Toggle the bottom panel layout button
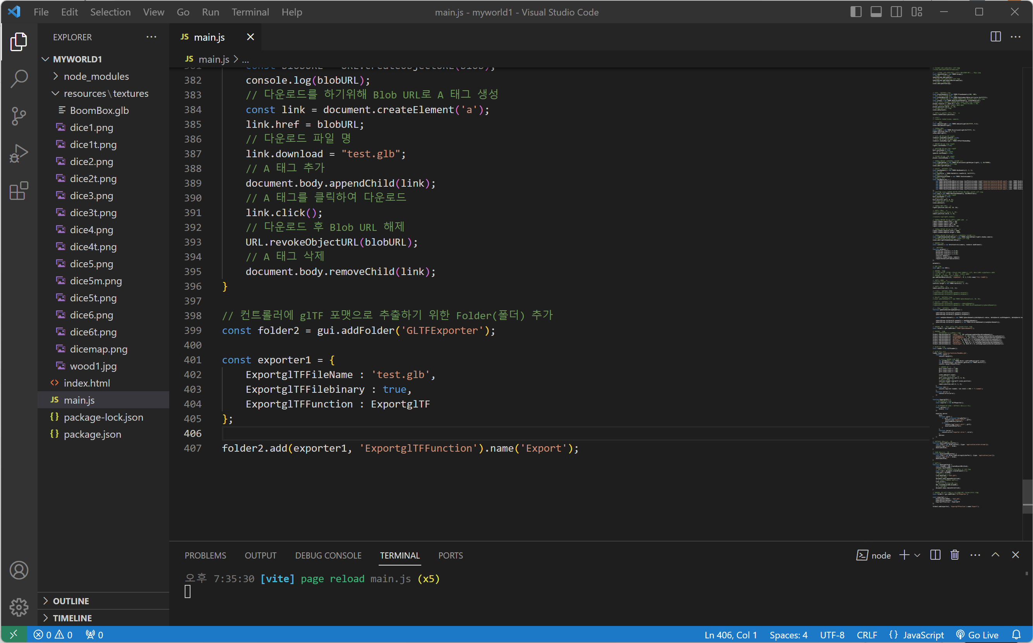 876,12
